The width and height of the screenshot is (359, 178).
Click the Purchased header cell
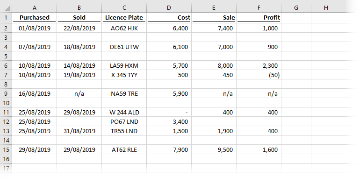click(34, 18)
